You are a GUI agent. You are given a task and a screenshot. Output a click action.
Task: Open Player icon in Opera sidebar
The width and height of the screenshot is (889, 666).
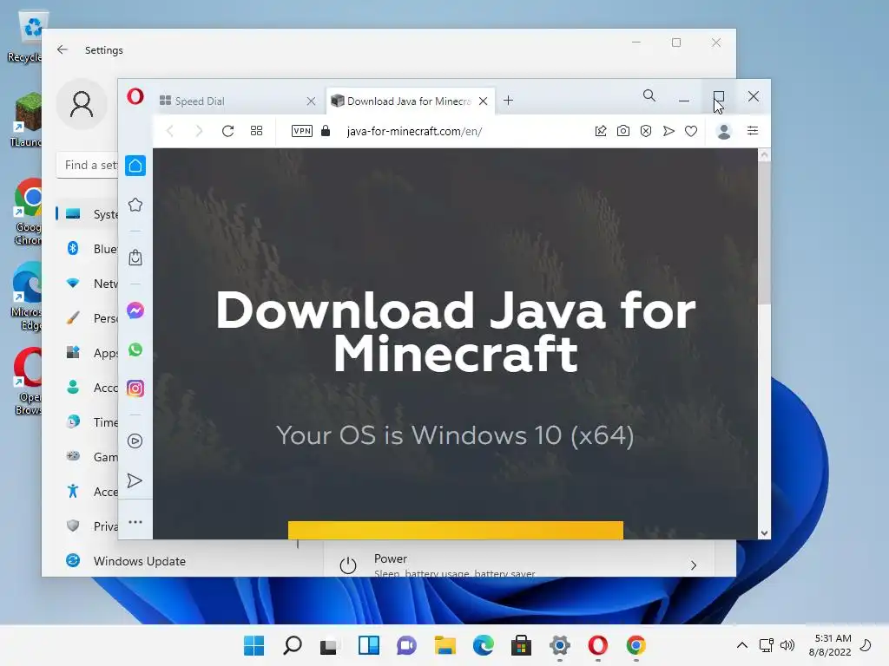[x=135, y=441]
